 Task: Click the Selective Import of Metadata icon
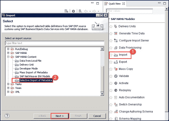coord(17,80)
